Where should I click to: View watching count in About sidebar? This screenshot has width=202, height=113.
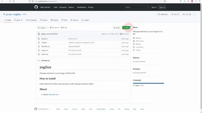[138, 47]
